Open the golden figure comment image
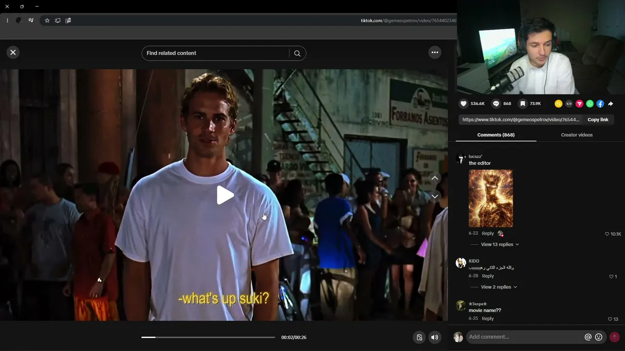The height and width of the screenshot is (351, 625). [x=491, y=198]
